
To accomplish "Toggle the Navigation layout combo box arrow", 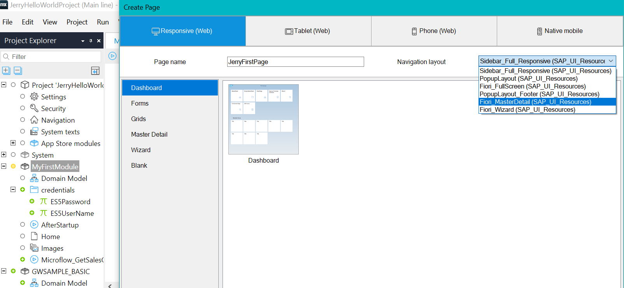I will 611,61.
